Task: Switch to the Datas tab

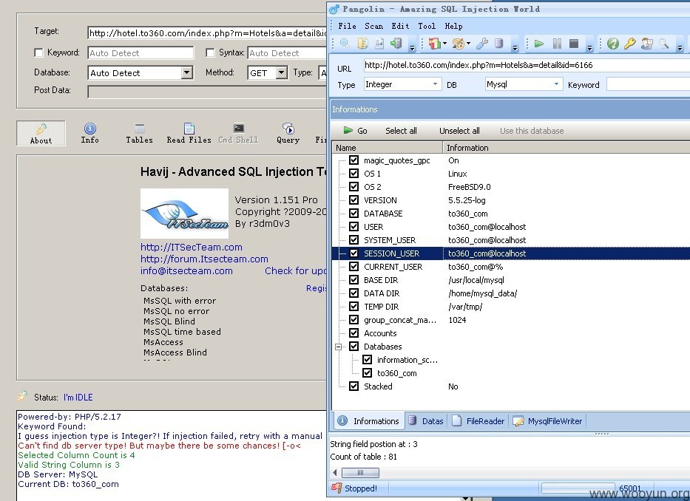Action: click(x=426, y=421)
